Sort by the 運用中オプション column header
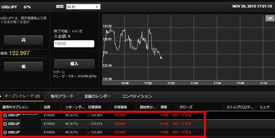This screenshot has height=138, width=275. point(15,107)
